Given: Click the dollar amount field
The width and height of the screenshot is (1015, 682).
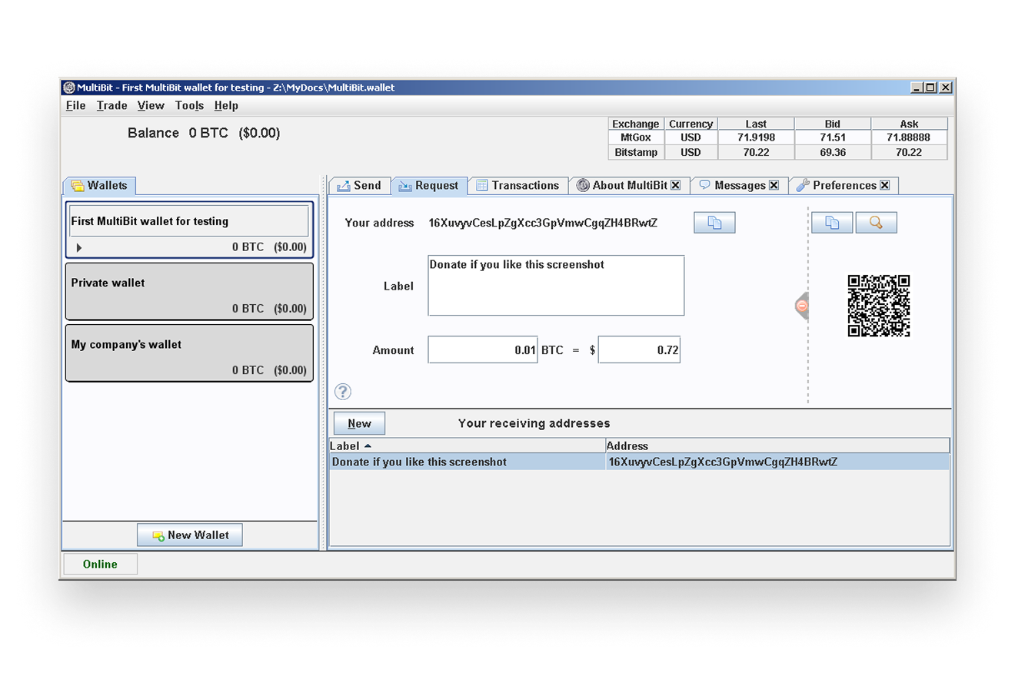Looking at the screenshot, I should [x=639, y=350].
